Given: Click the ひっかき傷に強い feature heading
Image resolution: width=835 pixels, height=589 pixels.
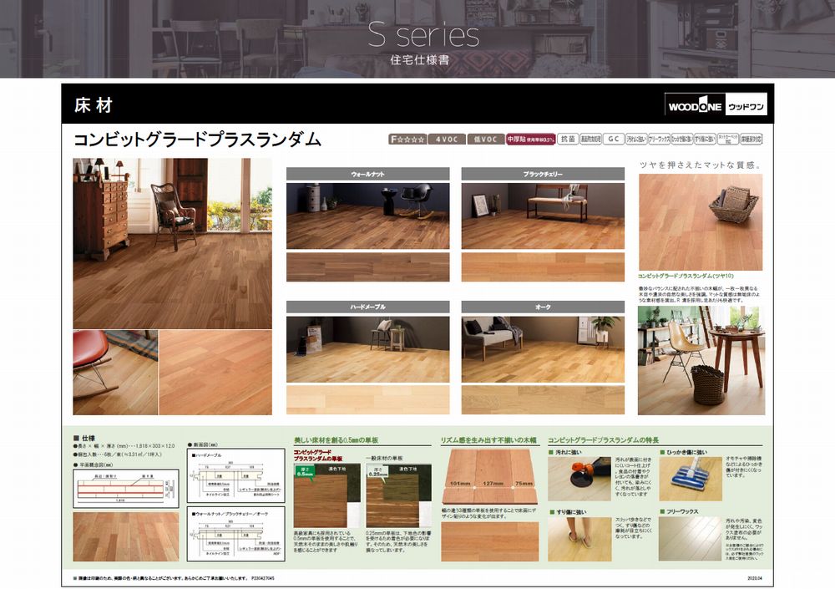Looking at the screenshot, I should [x=684, y=452].
